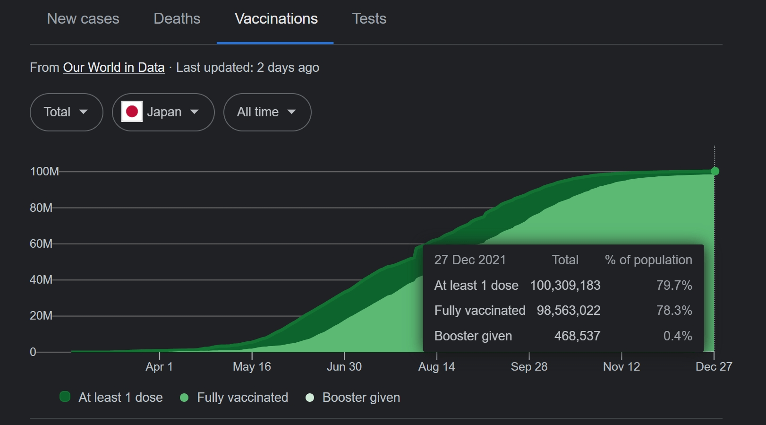Open the Total metric dropdown
Viewport: 766px width, 425px height.
(67, 112)
